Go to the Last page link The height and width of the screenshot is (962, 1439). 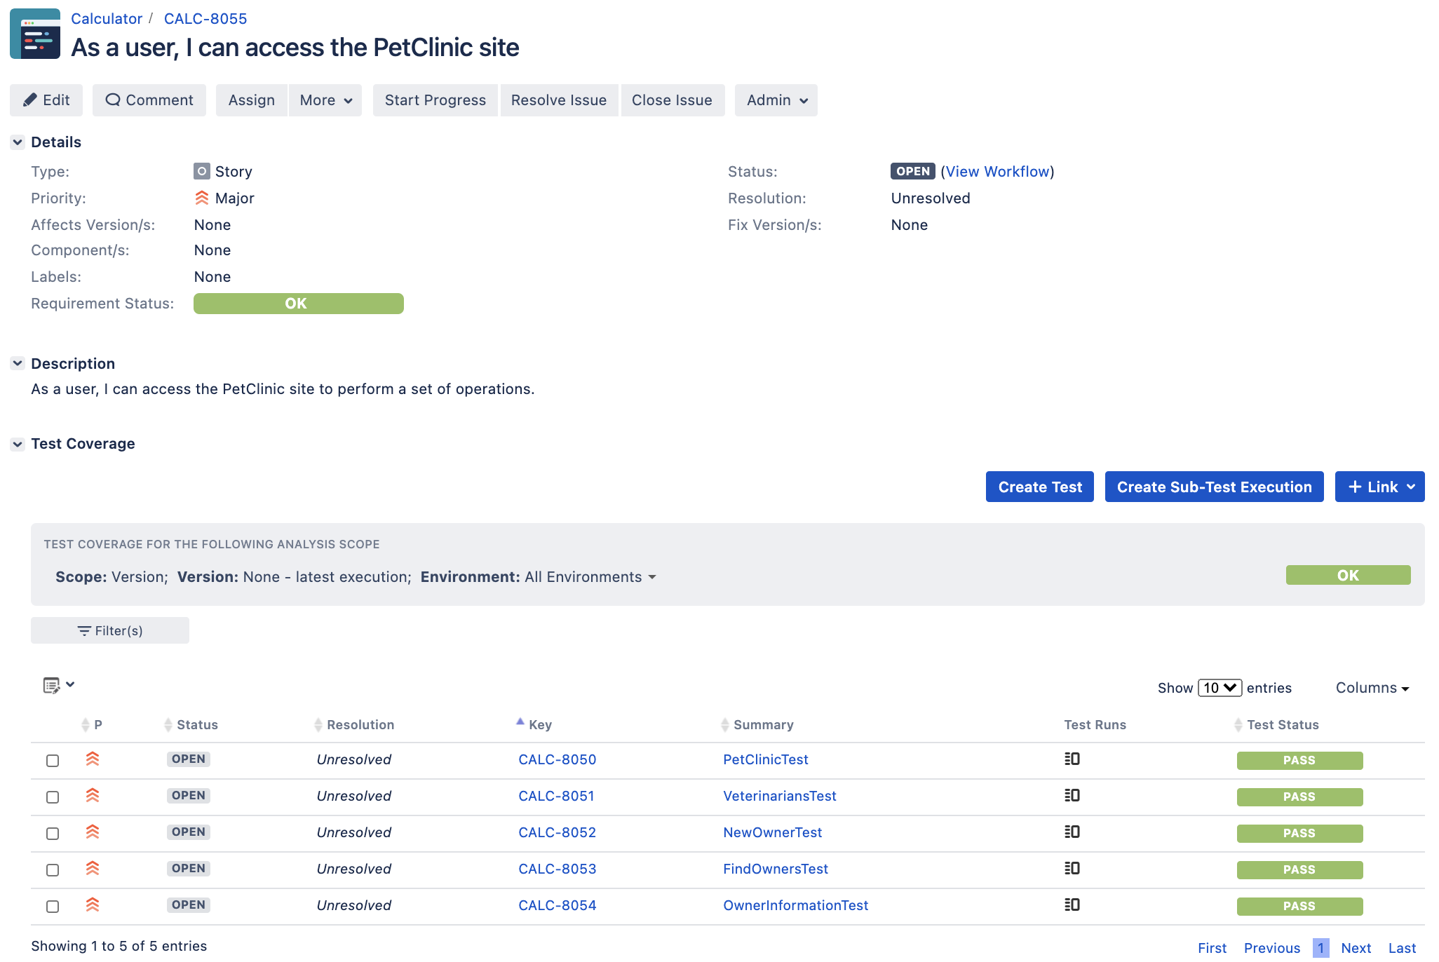click(1402, 948)
